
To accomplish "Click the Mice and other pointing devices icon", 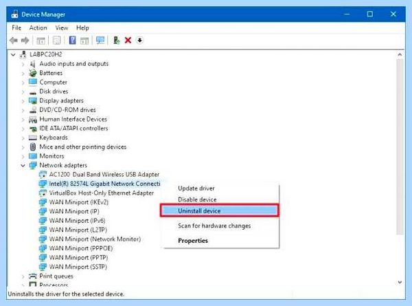I will (x=32, y=147).
